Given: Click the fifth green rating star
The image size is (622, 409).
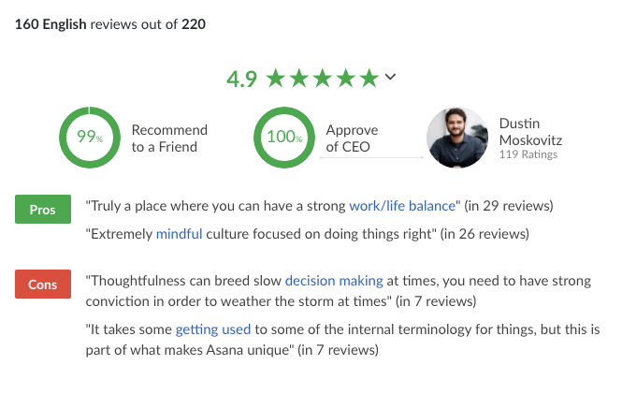Looking at the screenshot, I should coord(369,78).
